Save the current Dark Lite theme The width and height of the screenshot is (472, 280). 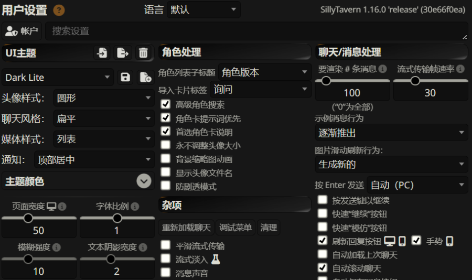125,78
